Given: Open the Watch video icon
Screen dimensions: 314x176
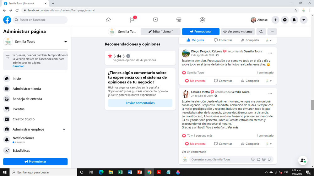Looking at the screenshot, I should 155,20.
